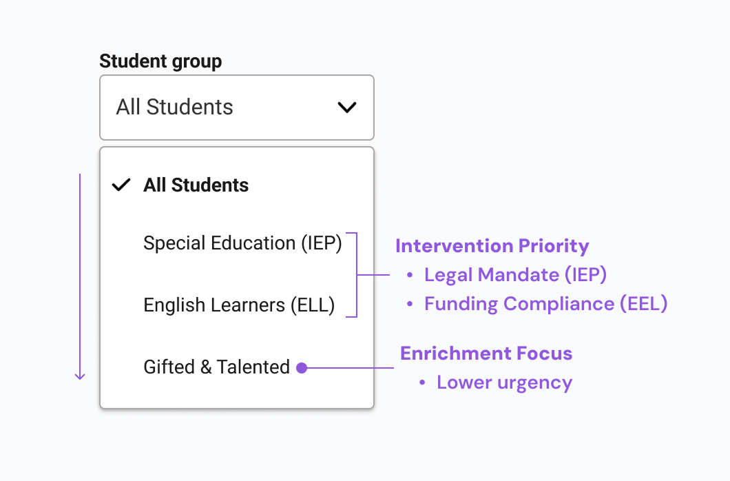Click the purple dot beside Gifted & Talented
Viewport: 730px width, 481px height.
tap(302, 368)
